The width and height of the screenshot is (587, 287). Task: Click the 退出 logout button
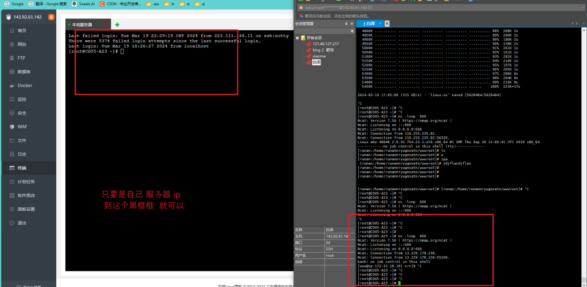point(22,223)
